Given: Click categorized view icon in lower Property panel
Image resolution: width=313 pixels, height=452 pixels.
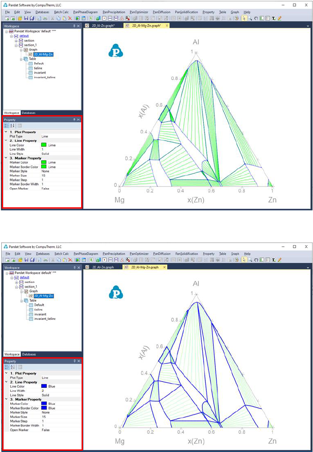Looking at the screenshot, I should click(x=7, y=367).
